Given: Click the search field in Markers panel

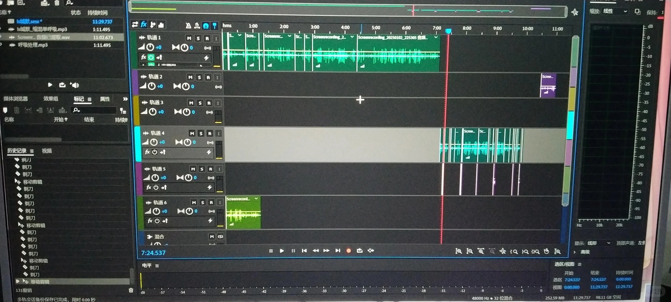Looking at the screenshot, I should coord(94,110).
